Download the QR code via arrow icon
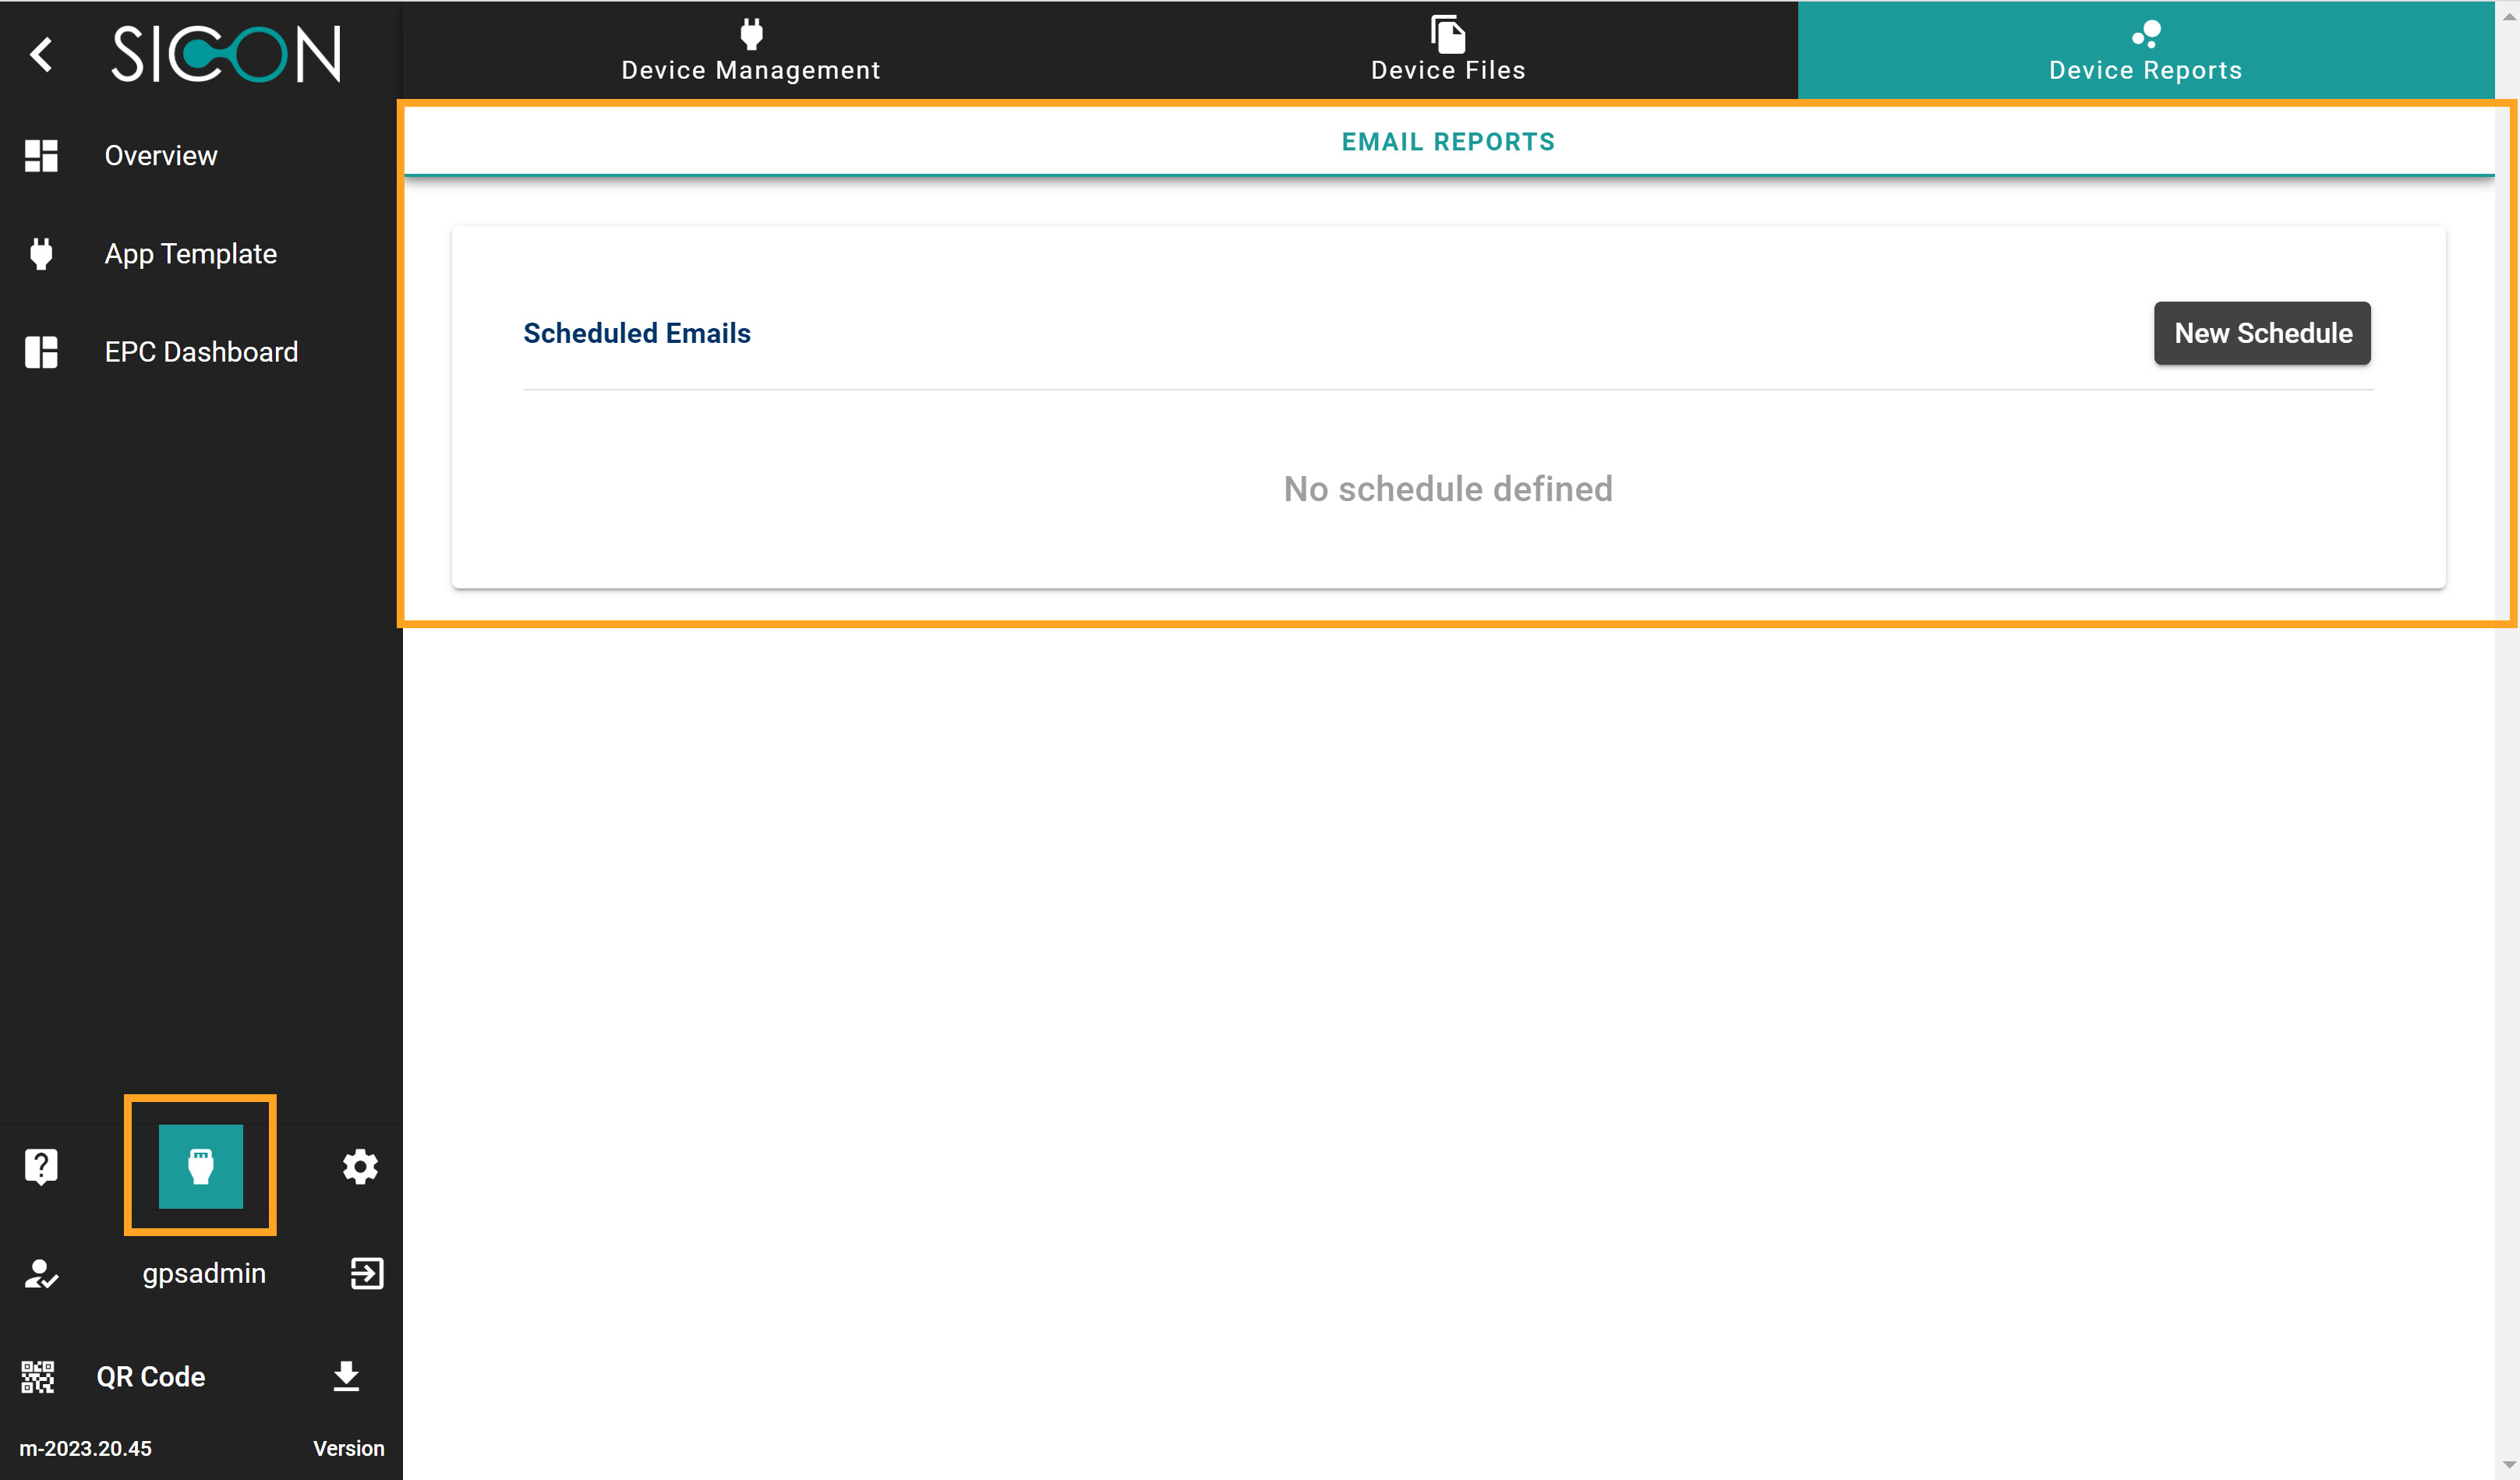 (346, 1377)
